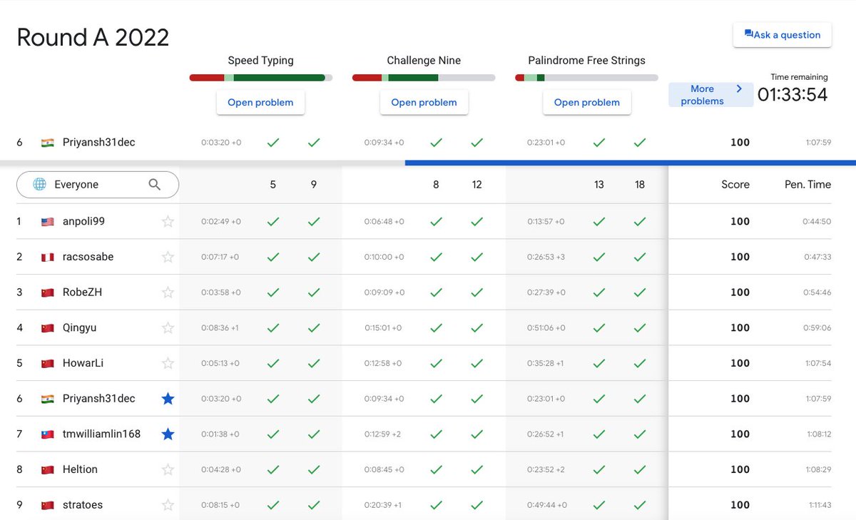Click the Speed Typing problem title
Image resolution: width=856 pixels, height=520 pixels.
coord(260,61)
